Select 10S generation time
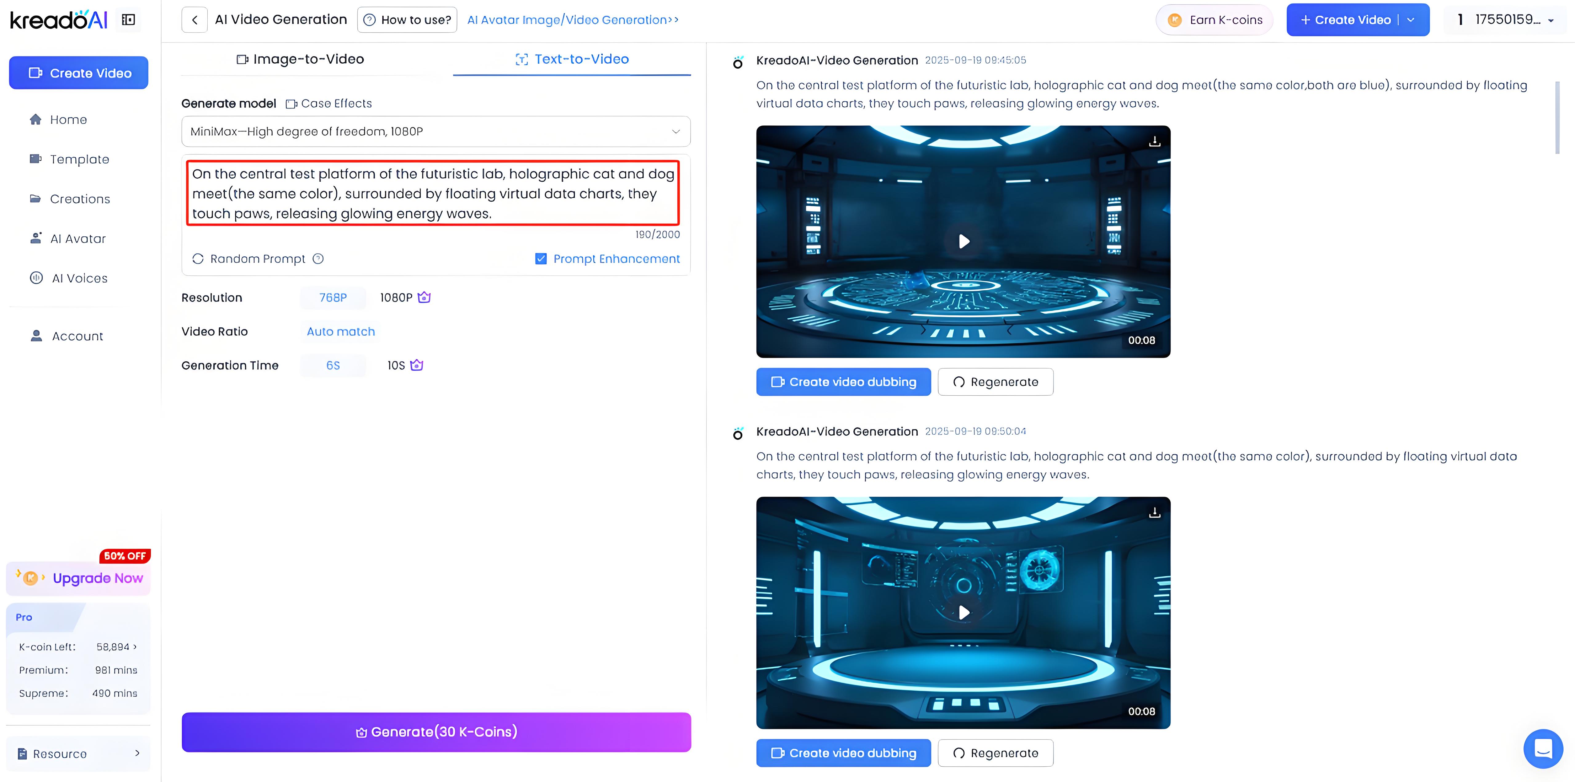This screenshot has height=782, width=1575. [397, 365]
